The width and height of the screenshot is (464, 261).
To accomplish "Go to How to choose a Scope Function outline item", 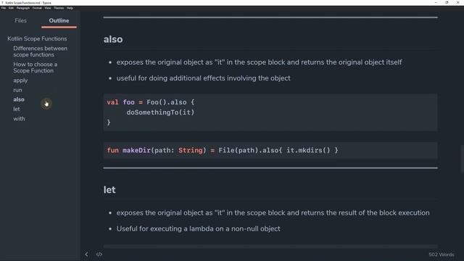I will (36, 67).
